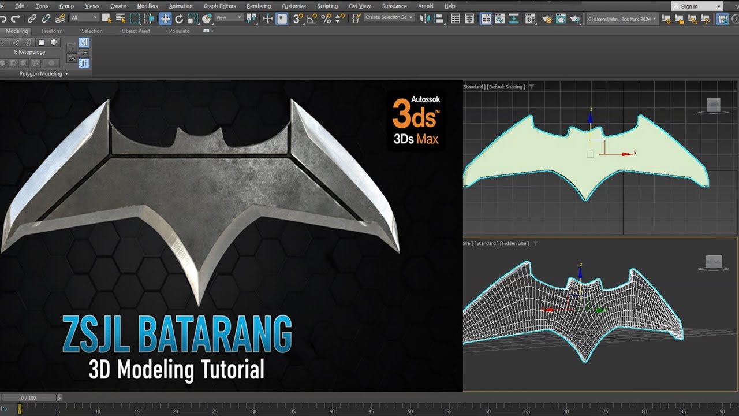Toggle 3D Snaps

click(298, 18)
